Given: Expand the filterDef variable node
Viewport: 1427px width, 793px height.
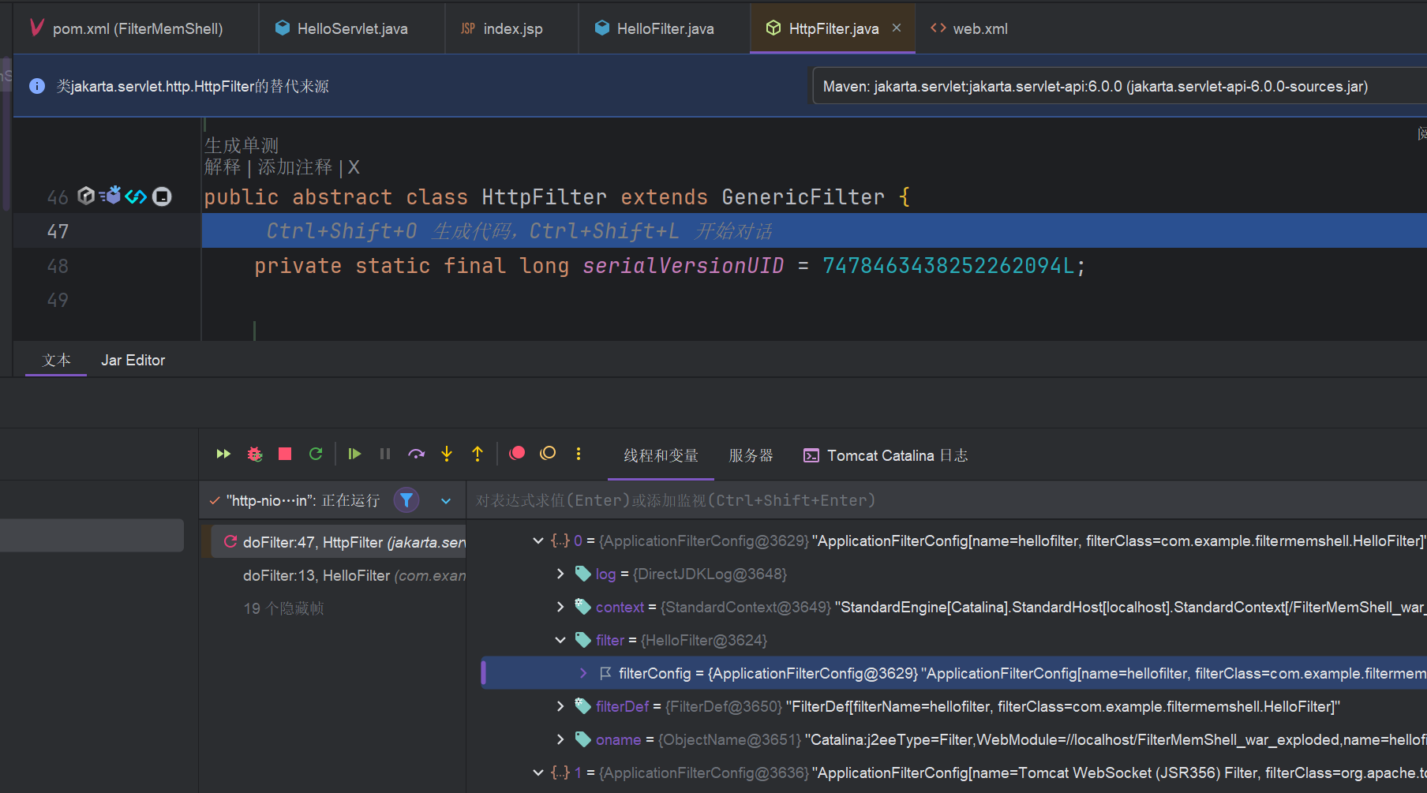Looking at the screenshot, I should pyautogui.click(x=560, y=706).
